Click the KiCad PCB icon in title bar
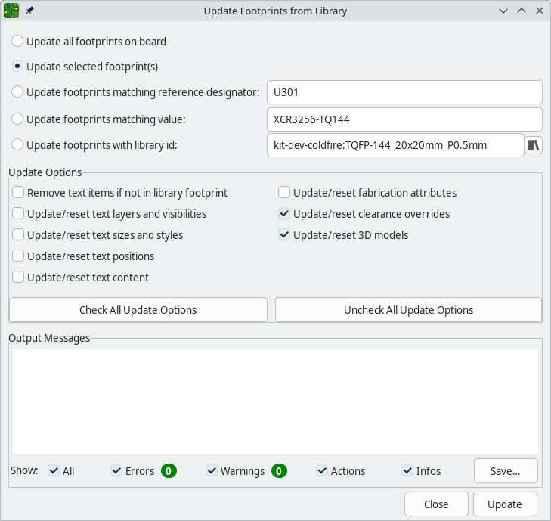 (11, 11)
